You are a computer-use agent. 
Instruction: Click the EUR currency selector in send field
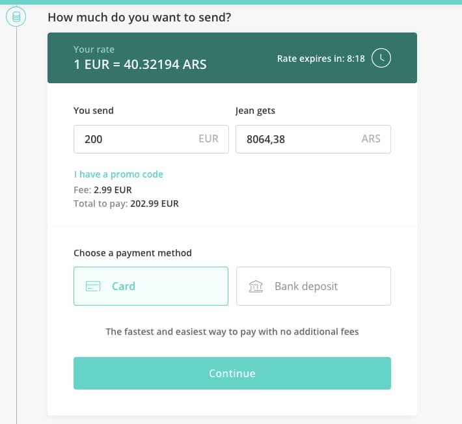coord(208,139)
